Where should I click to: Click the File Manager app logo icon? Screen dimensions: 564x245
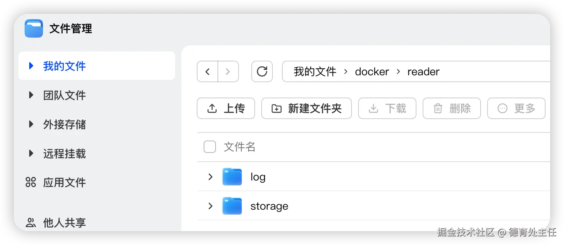34,28
